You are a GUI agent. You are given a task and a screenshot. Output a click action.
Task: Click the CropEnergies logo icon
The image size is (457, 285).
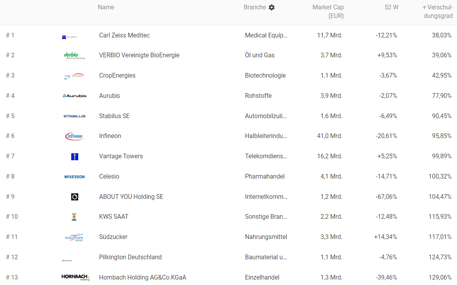74,76
